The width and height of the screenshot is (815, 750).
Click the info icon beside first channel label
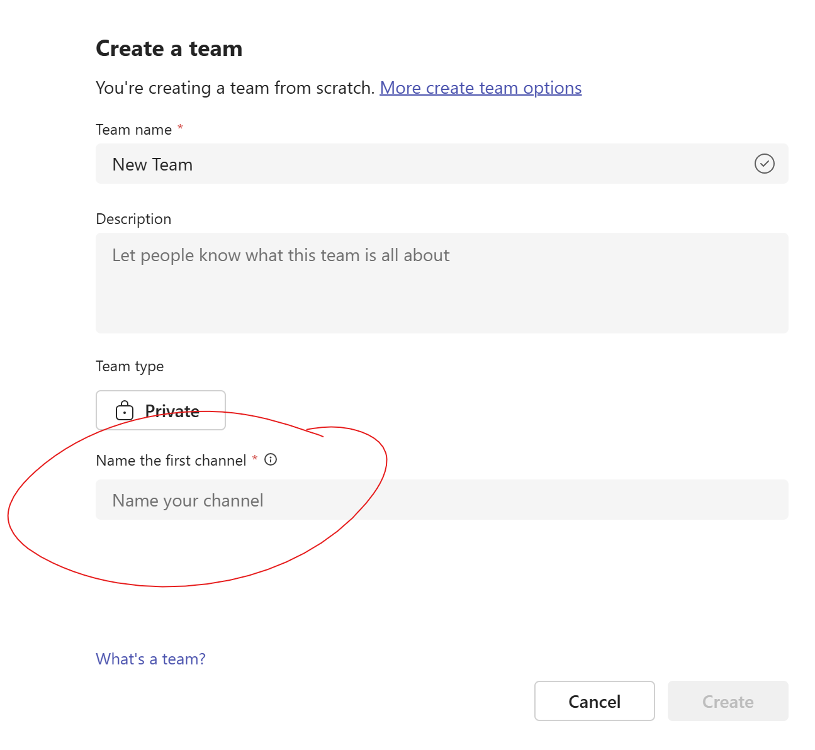271,460
